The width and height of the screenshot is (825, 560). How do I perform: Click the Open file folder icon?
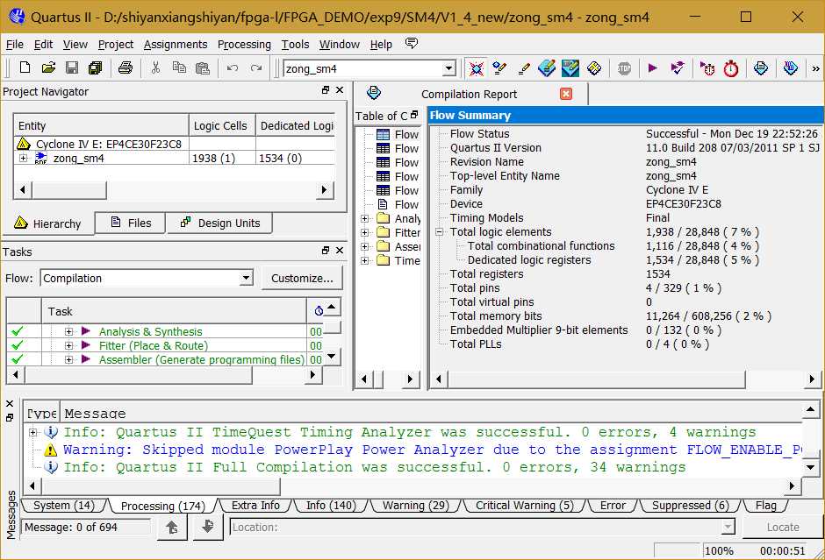48,68
